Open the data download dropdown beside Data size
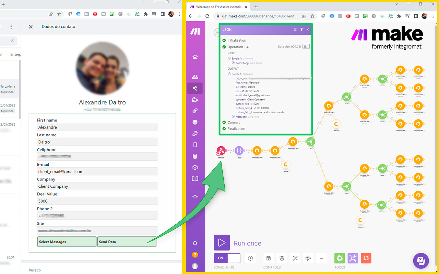The image size is (439, 274). (x=305, y=47)
